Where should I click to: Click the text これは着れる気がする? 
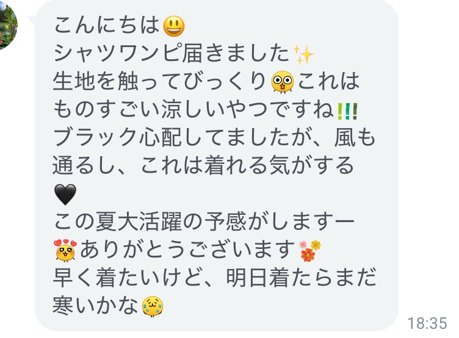[247, 165]
